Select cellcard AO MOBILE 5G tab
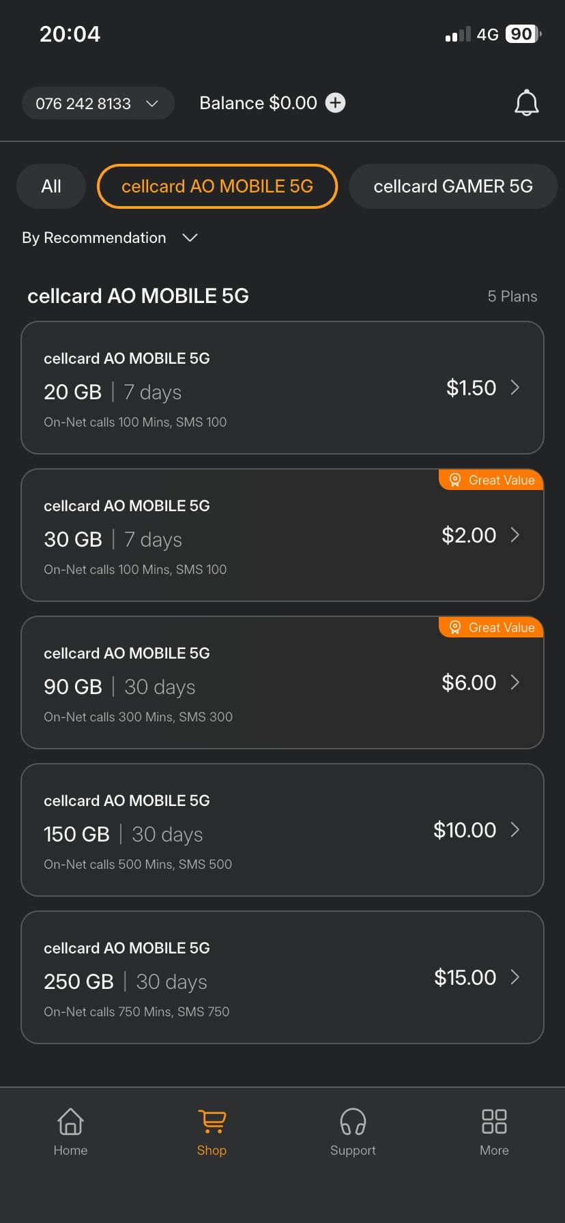 tap(217, 186)
